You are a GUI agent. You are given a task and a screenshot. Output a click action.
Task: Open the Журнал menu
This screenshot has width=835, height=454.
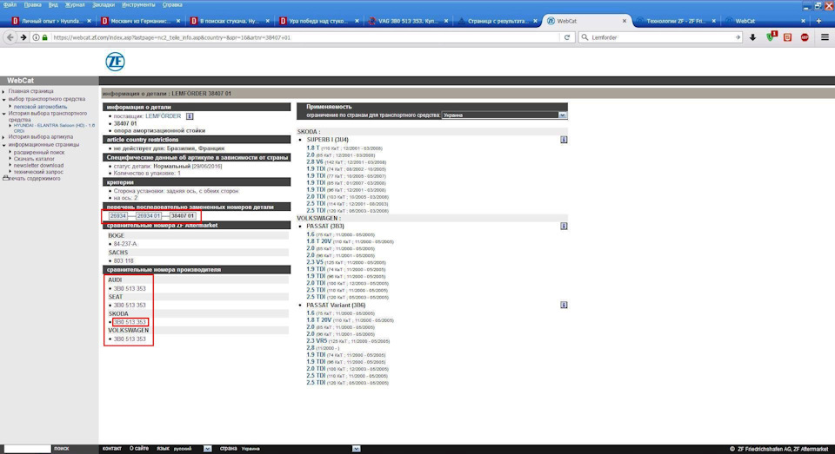(x=75, y=5)
